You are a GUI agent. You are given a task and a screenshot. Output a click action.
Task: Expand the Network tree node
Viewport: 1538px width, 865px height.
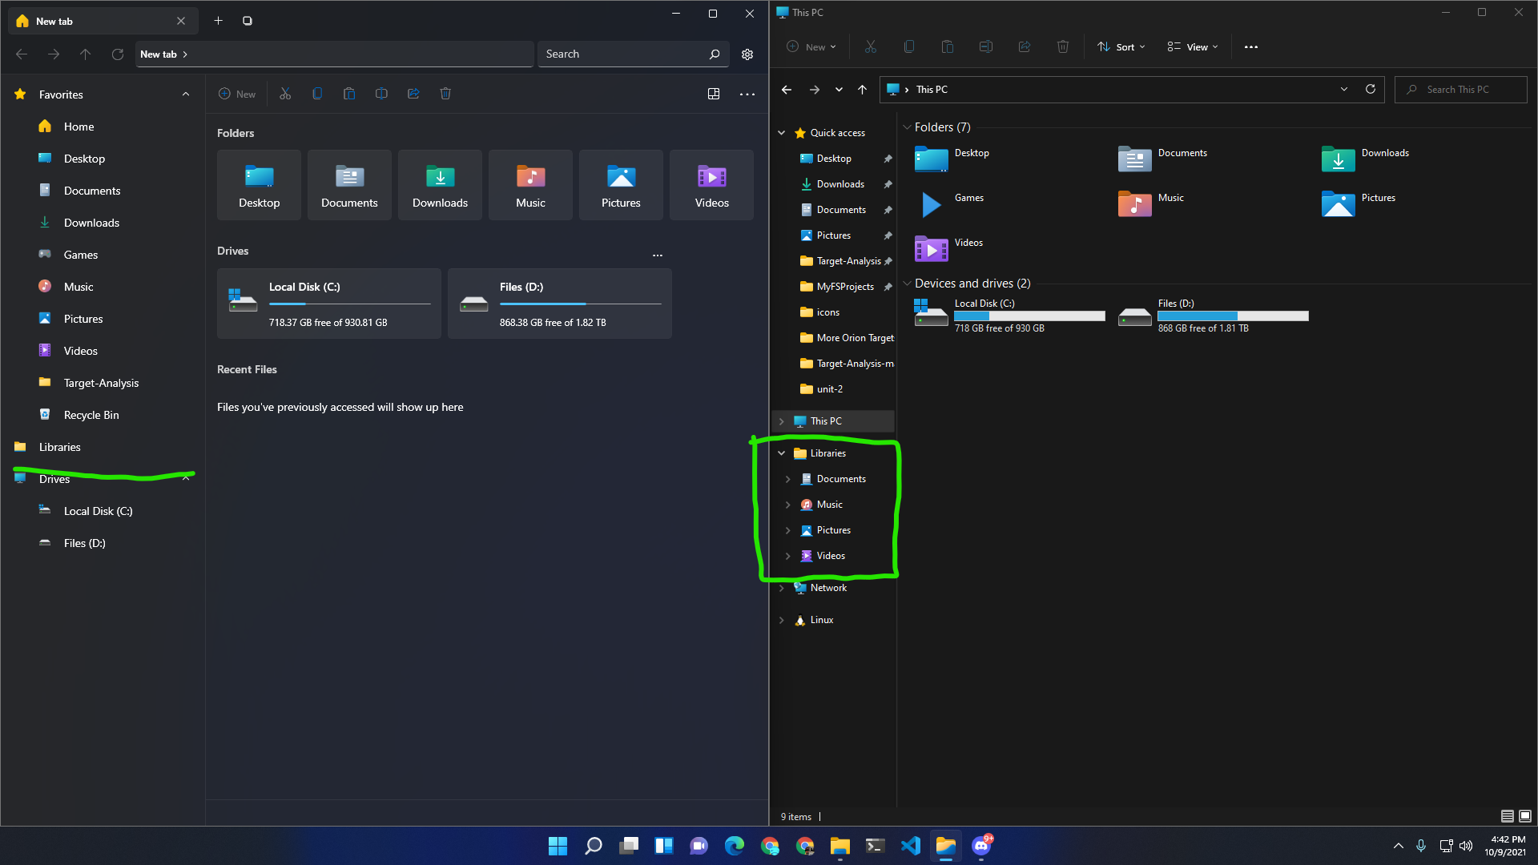coord(782,588)
